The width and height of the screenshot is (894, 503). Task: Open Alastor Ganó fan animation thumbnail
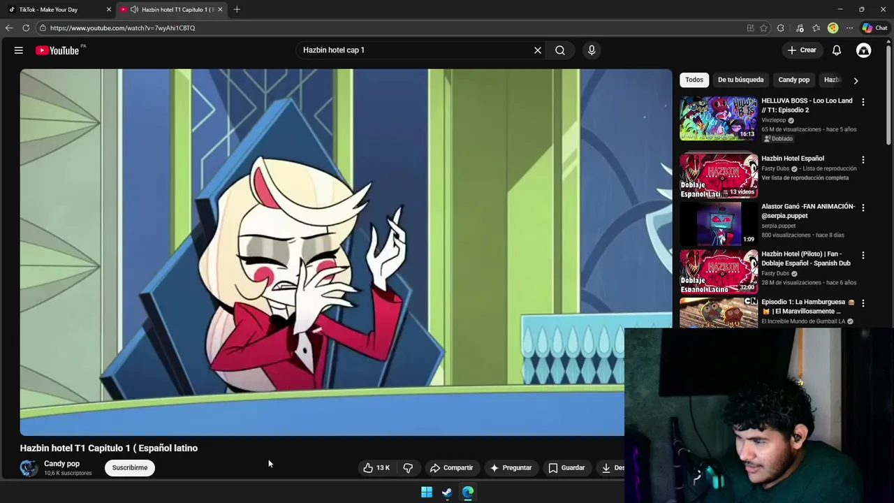click(719, 224)
